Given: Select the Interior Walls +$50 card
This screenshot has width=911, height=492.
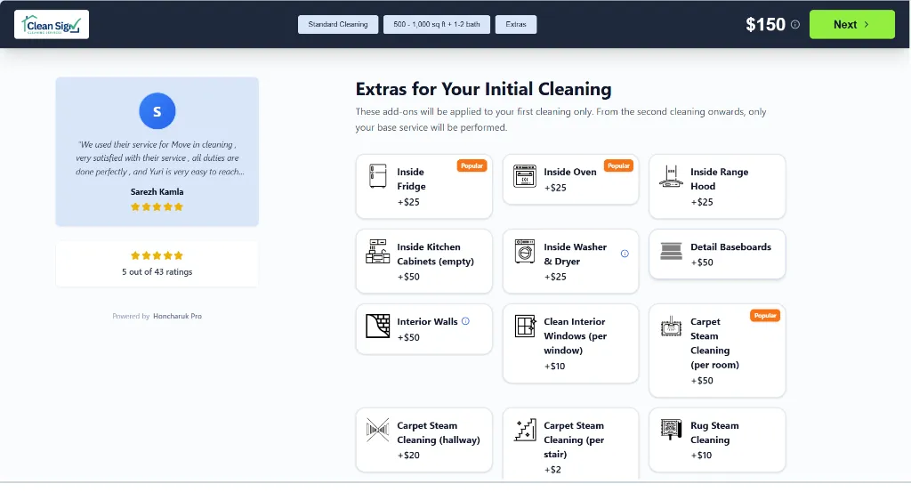Looking at the screenshot, I should (423, 329).
